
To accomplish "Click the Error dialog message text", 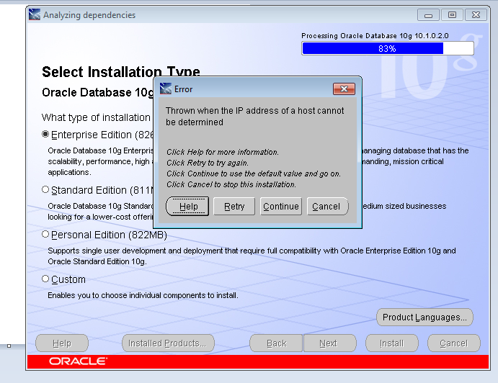I will point(255,117).
